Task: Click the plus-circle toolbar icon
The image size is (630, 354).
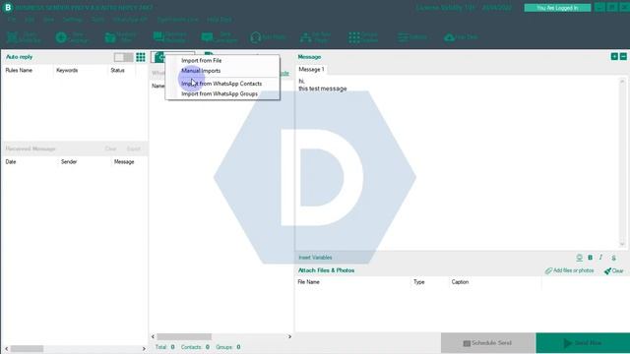Action: pos(61,37)
